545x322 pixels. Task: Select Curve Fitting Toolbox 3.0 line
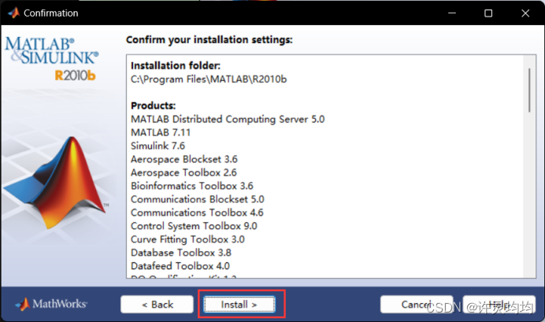pos(187,239)
